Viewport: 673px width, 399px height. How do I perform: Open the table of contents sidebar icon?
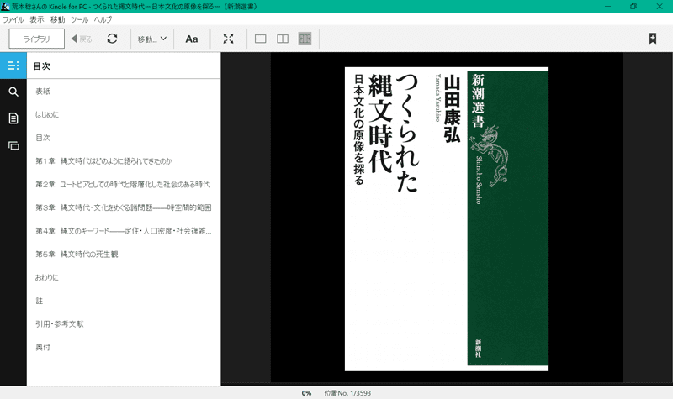click(13, 66)
